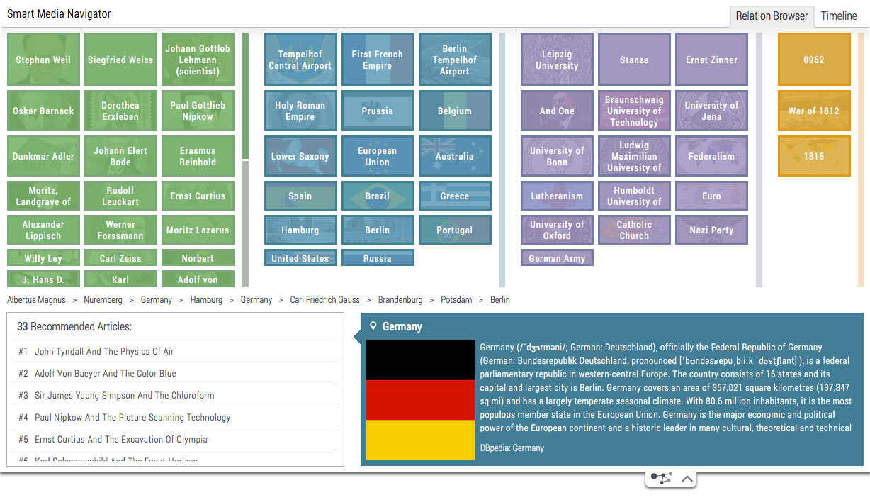This screenshot has width=870, height=500.
Task: Click the green persons column scrollbar
Action: pos(246,96)
